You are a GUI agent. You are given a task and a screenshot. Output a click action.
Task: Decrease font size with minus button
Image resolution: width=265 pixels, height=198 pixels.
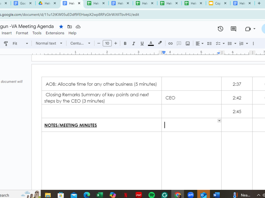[99, 44]
